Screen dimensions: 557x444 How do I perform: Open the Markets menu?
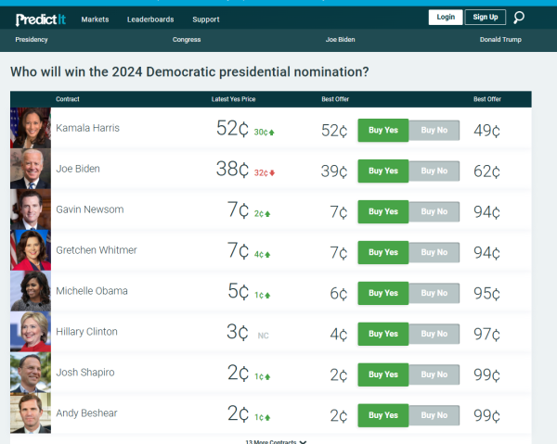pos(95,19)
